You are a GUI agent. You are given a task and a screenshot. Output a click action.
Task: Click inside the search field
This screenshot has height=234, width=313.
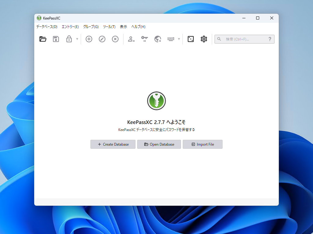tap(241, 39)
